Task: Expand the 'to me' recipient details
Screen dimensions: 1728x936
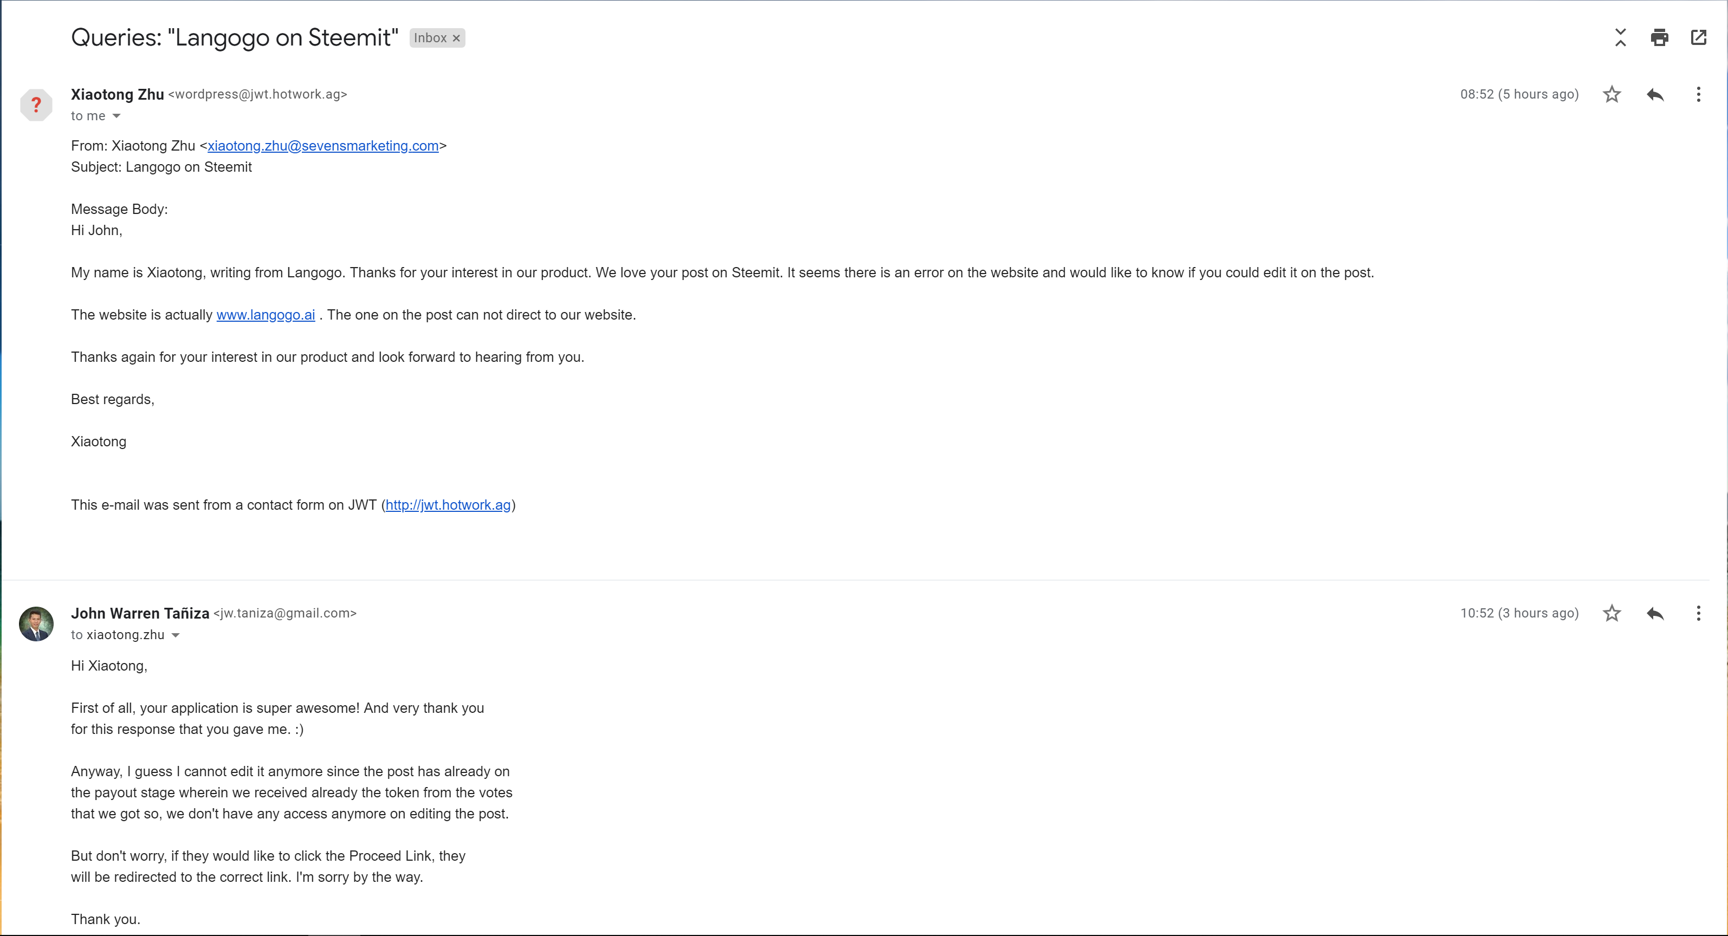Action: click(x=116, y=116)
